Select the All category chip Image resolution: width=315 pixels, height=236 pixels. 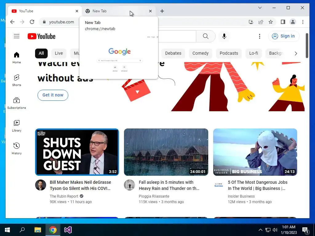coord(41,53)
